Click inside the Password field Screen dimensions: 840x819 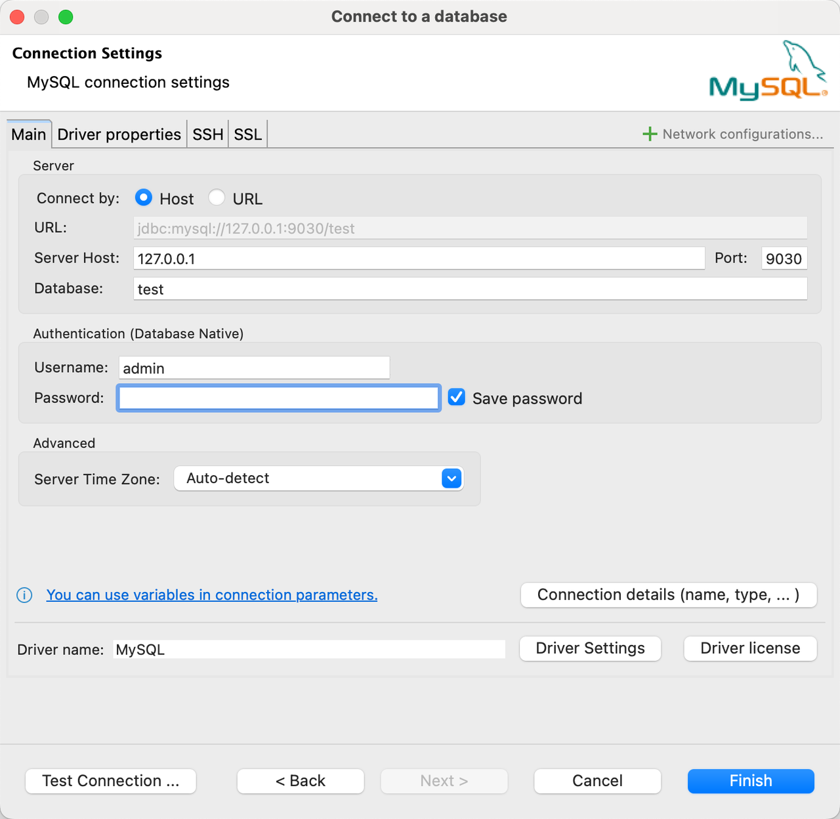[278, 398]
